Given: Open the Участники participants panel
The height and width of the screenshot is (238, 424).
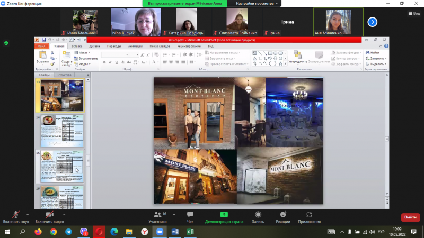Looking at the screenshot, I should 157,217.
